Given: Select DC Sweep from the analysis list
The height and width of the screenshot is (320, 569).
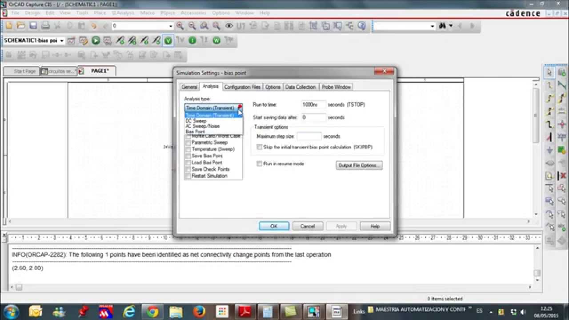Looking at the screenshot, I should (213, 121).
